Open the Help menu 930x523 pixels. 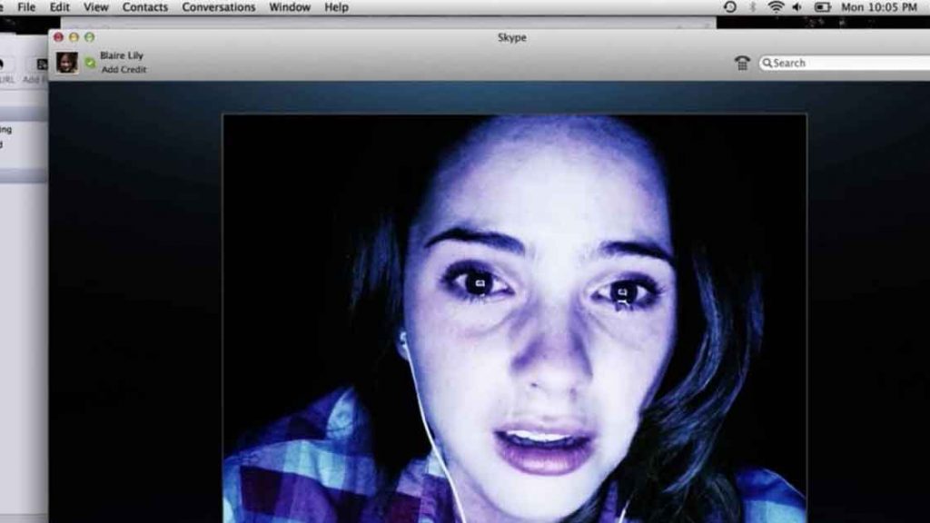[x=336, y=7]
